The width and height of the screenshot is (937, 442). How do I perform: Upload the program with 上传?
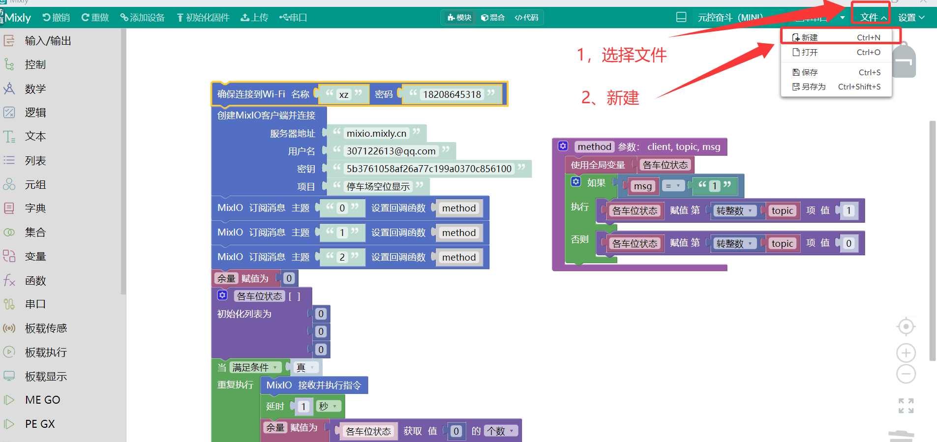[254, 18]
